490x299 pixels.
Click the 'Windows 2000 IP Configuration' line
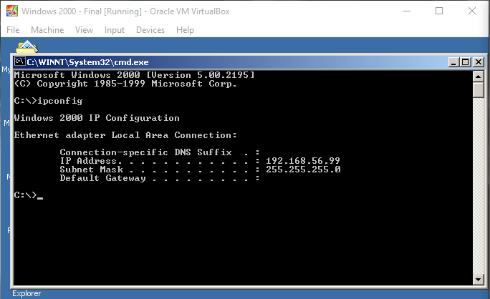(x=97, y=118)
